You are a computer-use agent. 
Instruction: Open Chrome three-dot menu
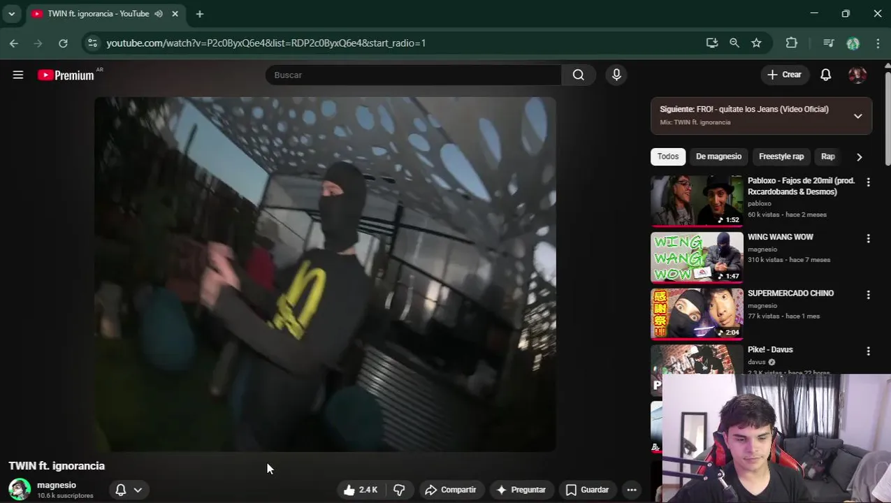tap(878, 43)
